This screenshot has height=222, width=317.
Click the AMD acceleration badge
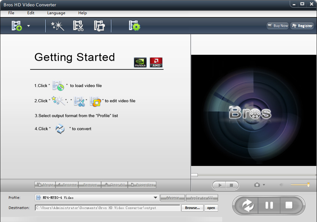point(156,62)
